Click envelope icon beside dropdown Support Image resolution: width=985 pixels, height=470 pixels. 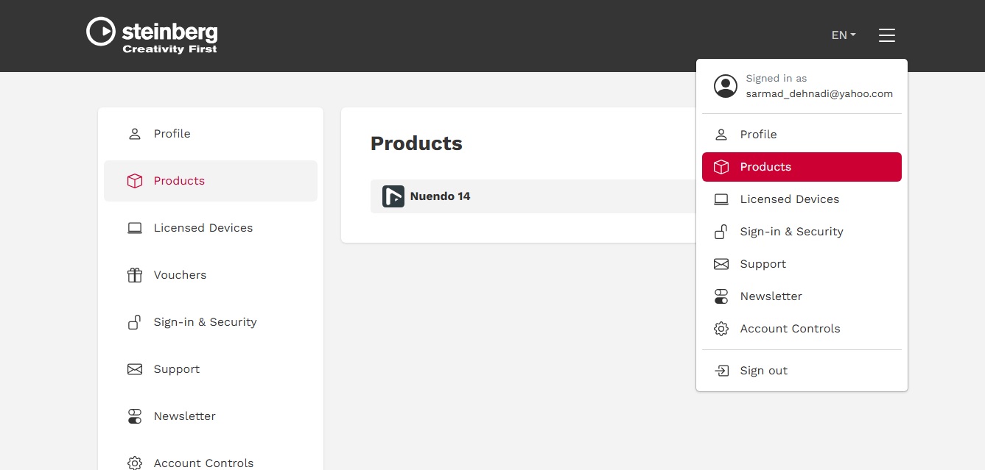[721, 264]
